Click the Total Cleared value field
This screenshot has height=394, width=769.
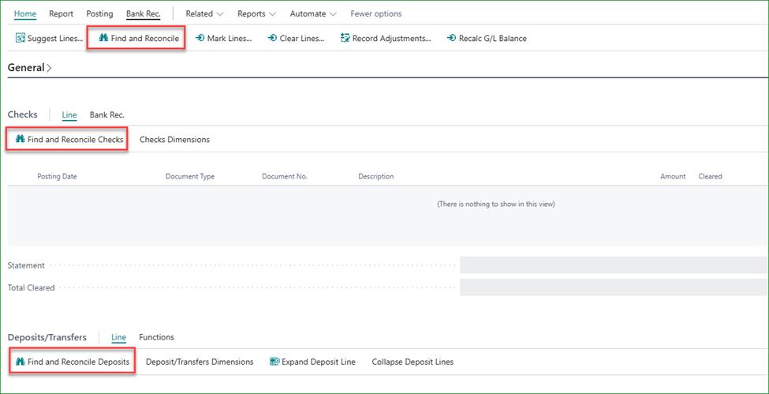614,287
